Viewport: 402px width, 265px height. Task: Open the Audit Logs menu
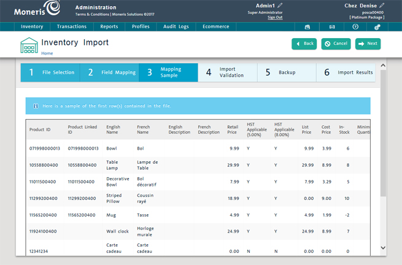tap(175, 27)
